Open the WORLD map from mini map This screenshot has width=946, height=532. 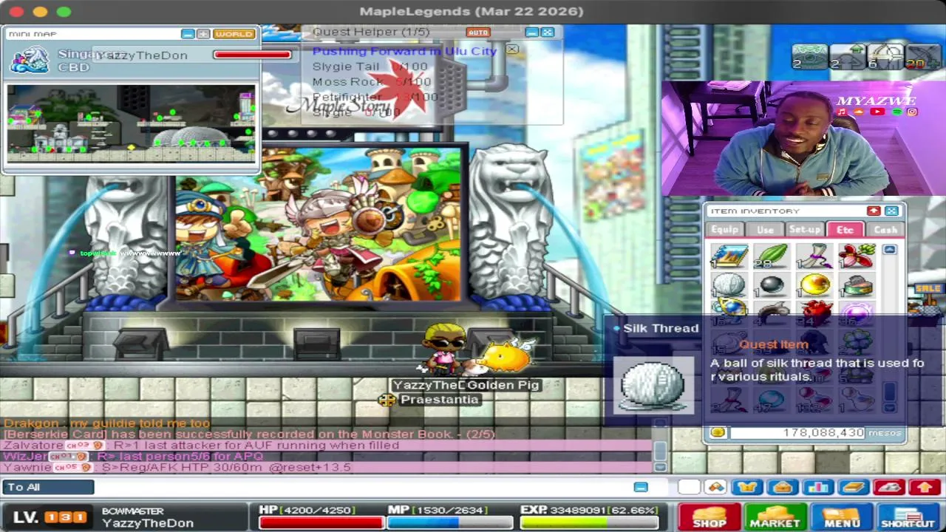point(234,34)
